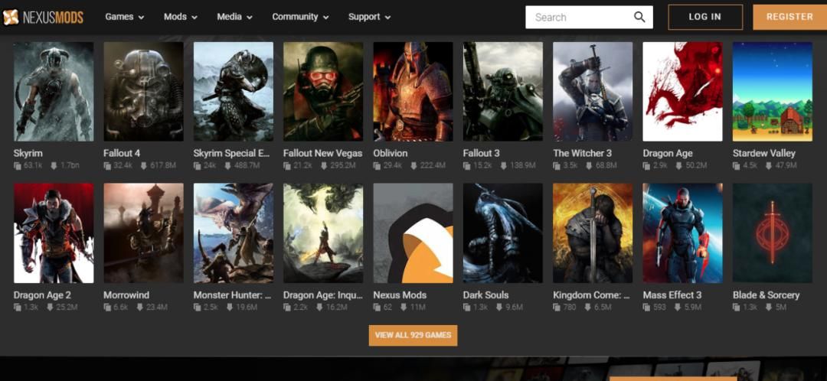Click the Nexus Mods logo icon
The height and width of the screenshot is (381, 827).
(11, 17)
